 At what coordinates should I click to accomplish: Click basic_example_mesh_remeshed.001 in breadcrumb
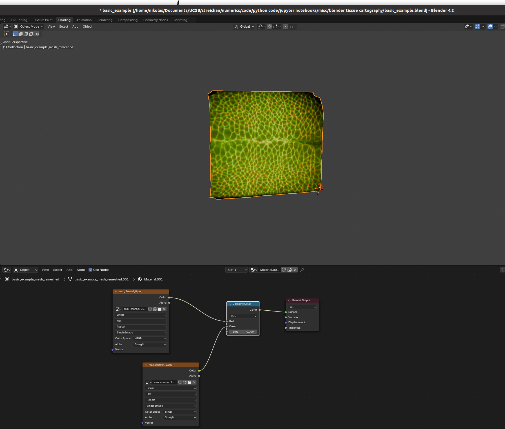tap(101, 279)
